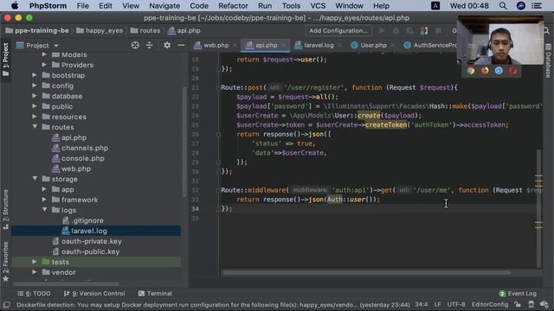This screenshot has height=311, width=554.
Task: Open the 6: TODO tool window
Action: coord(34,294)
